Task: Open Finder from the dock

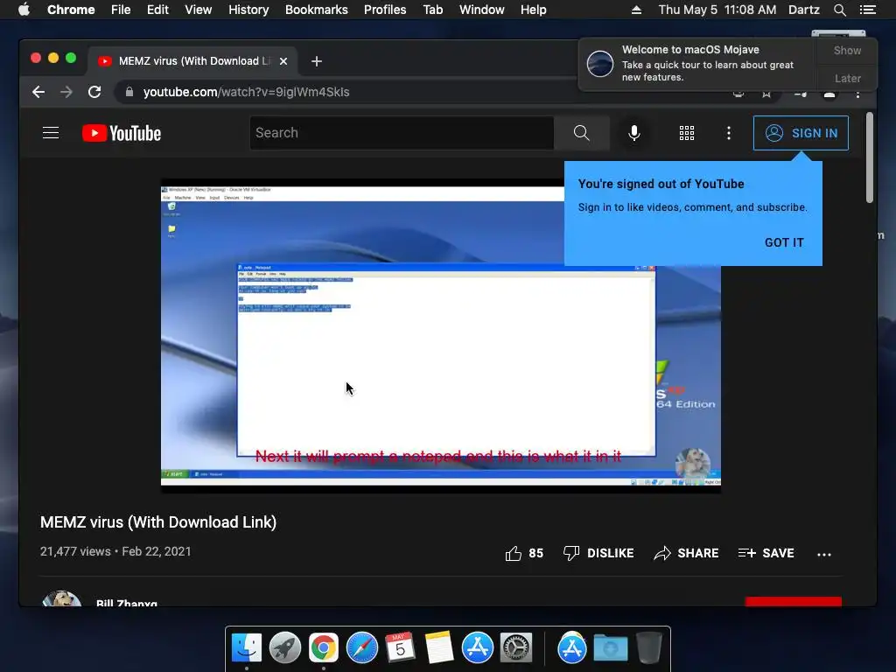Action: (x=247, y=648)
